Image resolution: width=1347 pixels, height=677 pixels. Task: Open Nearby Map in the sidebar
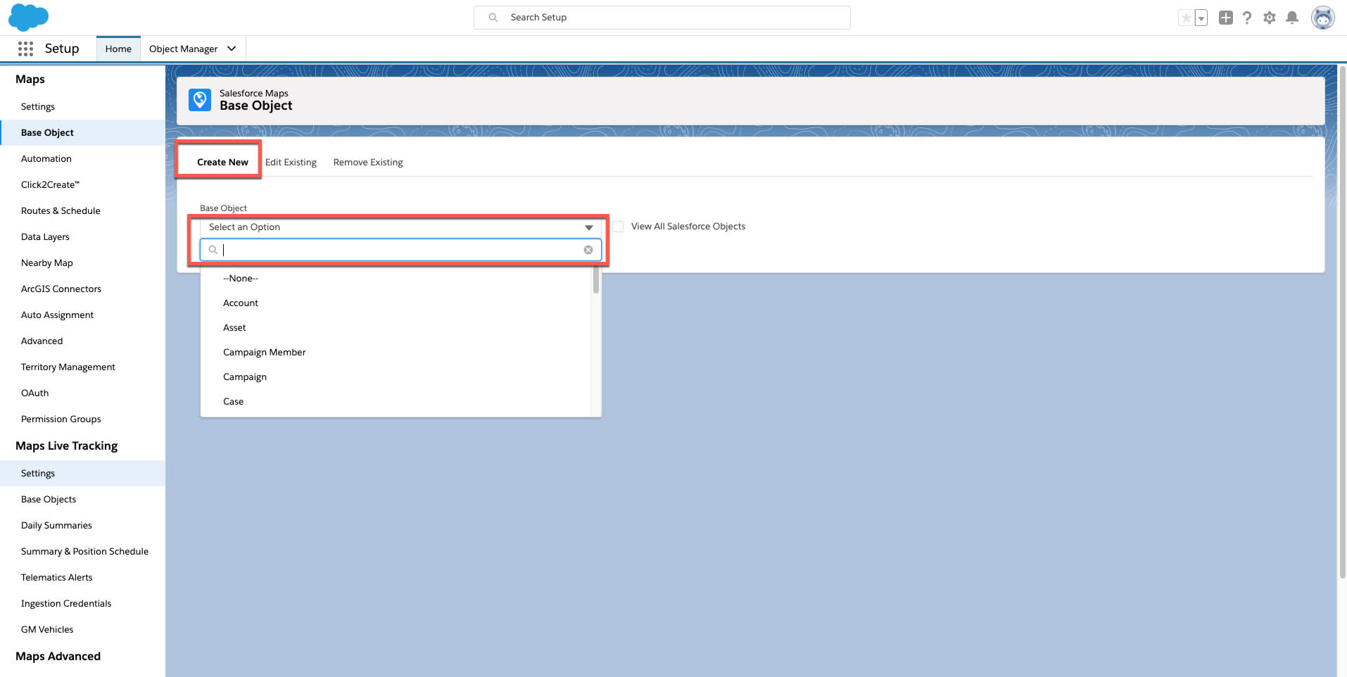coord(82,263)
